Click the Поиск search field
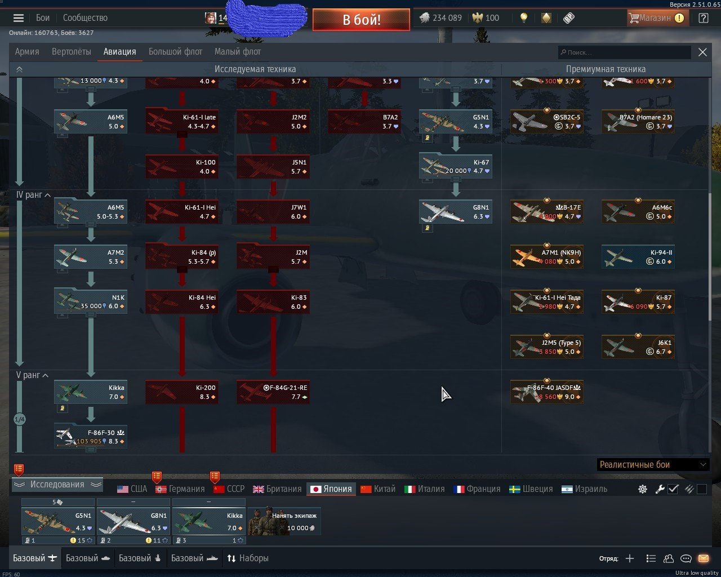Screen dimensions: 721x577 624,52
